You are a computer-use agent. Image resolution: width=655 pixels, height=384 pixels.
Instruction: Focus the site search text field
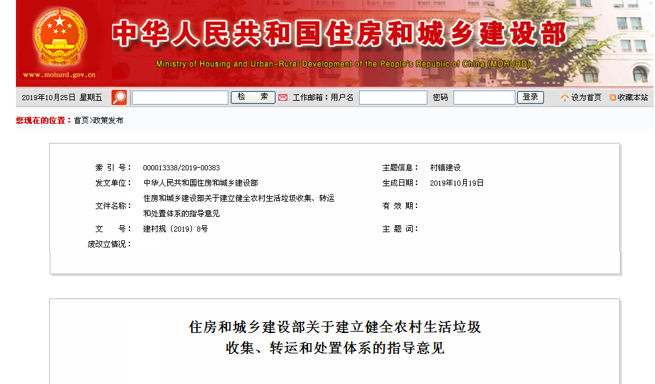click(x=180, y=98)
